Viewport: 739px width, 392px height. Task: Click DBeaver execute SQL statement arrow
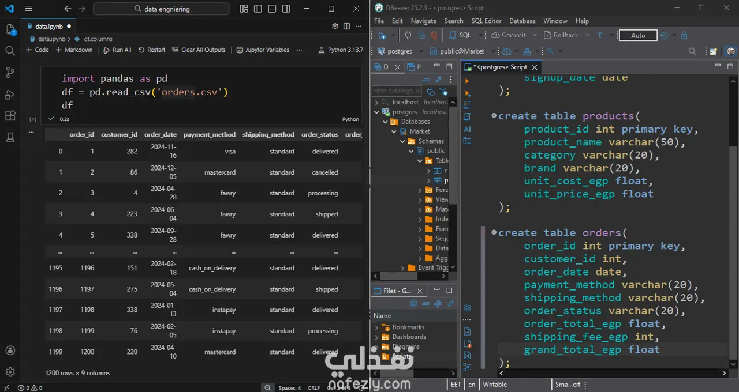click(467, 81)
